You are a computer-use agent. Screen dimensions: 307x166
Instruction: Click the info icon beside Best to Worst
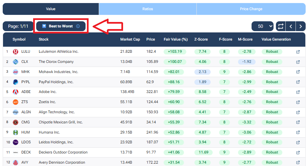click(x=78, y=26)
